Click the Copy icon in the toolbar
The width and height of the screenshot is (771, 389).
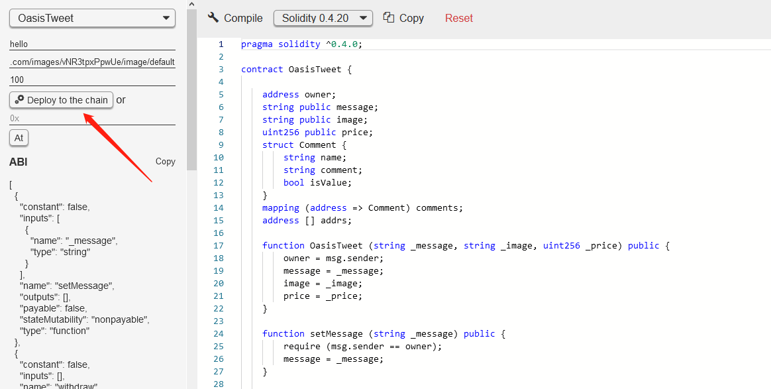388,18
